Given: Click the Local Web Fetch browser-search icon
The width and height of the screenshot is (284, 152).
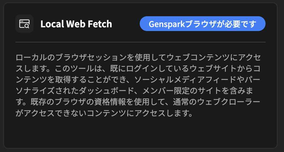Looking at the screenshot, I should (24, 24).
